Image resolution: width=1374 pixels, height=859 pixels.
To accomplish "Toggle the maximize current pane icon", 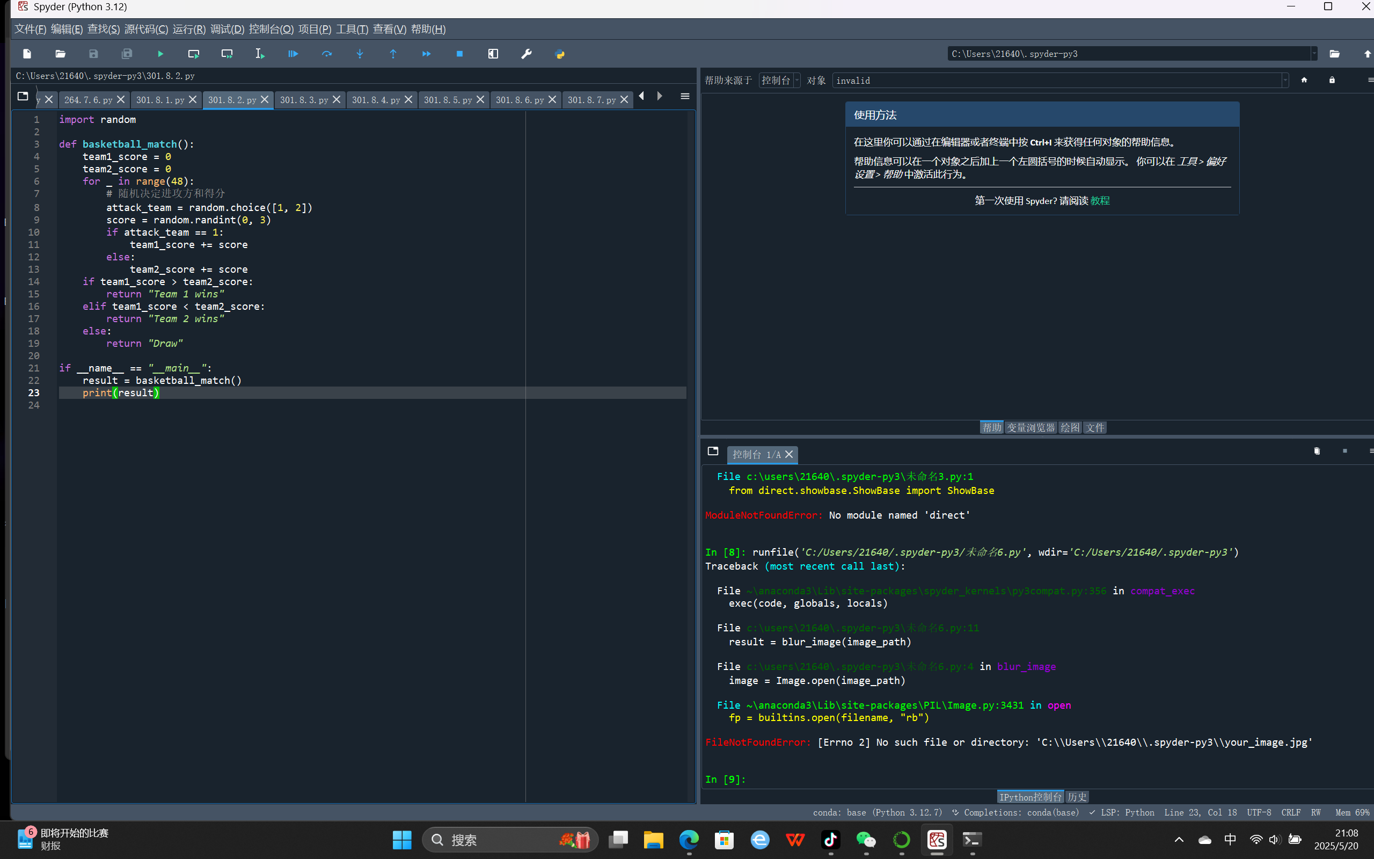I will (493, 54).
